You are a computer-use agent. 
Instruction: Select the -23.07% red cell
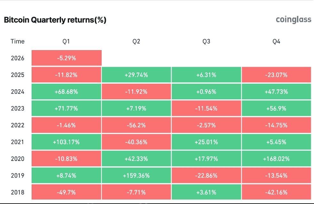pos(276,75)
